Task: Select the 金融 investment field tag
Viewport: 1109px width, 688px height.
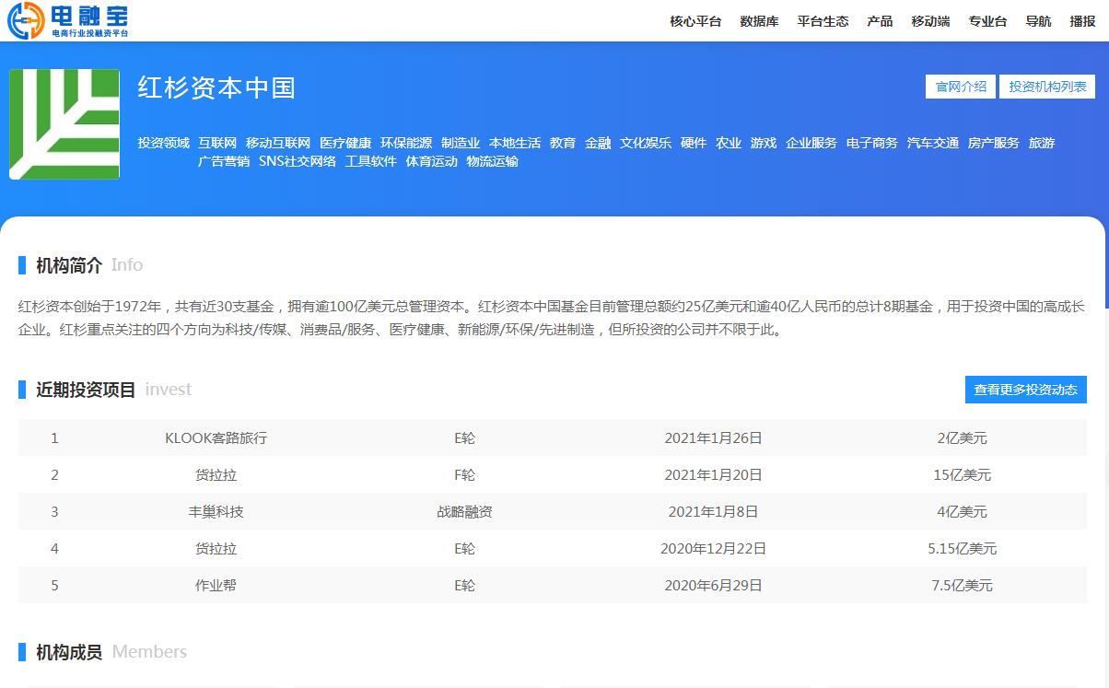Action: click(x=598, y=143)
